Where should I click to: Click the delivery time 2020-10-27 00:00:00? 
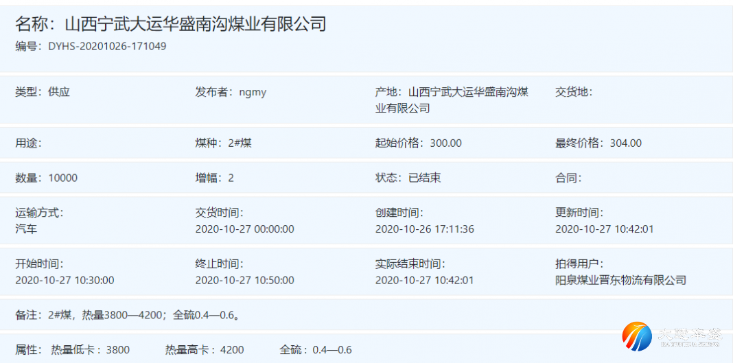pos(244,229)
